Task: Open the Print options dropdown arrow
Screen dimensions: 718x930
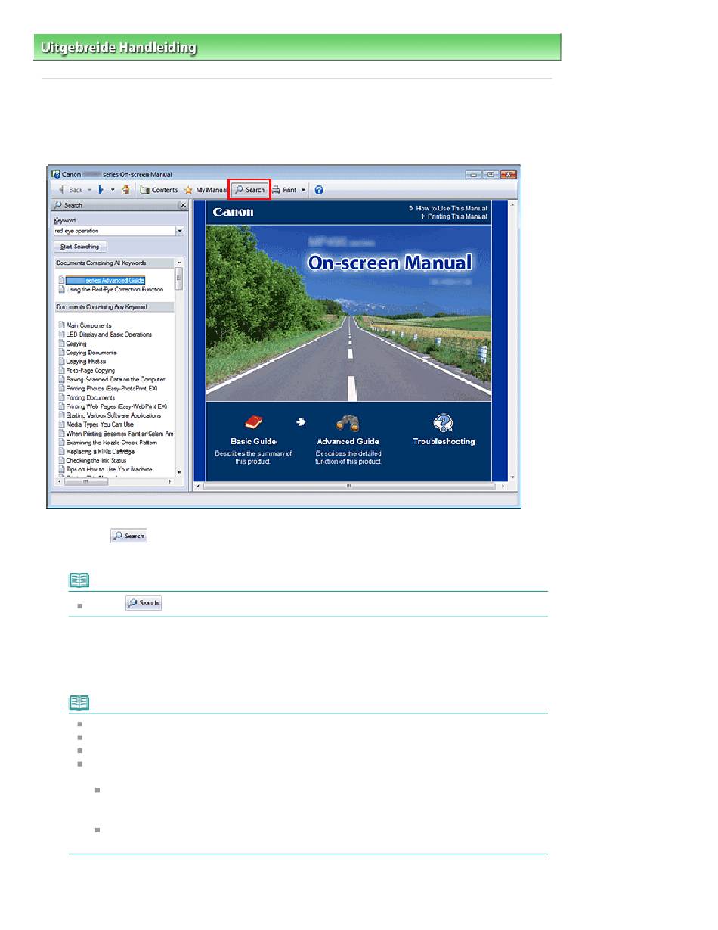Action: (303, 190)
